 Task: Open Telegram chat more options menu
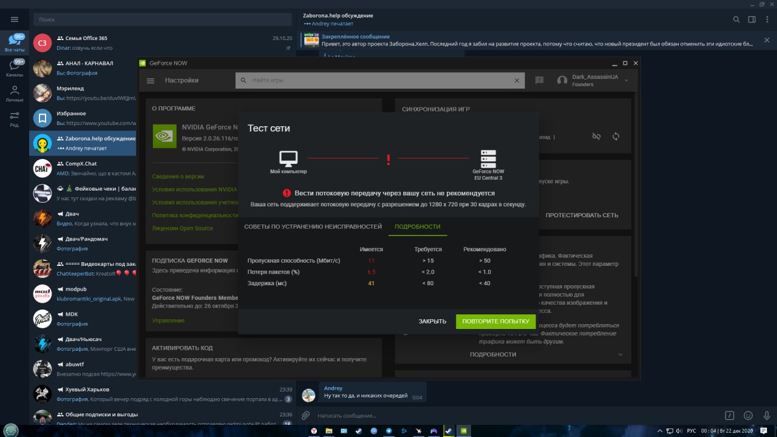pos(767,19)
